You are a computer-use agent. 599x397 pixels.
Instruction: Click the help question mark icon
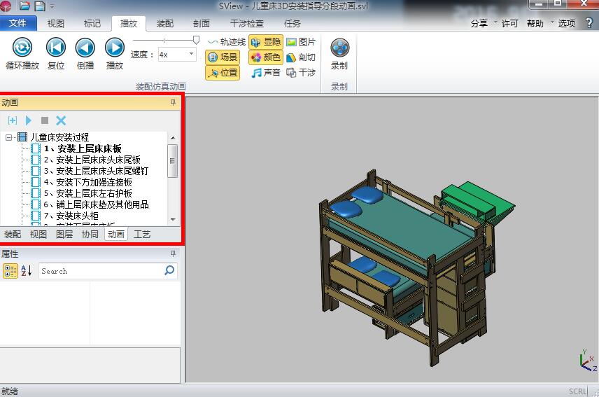589,23
